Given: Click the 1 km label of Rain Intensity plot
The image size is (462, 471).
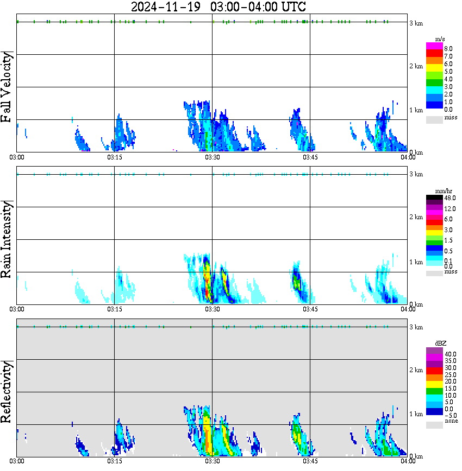Looking at the screenshot, I should click(x=416, y=262).
